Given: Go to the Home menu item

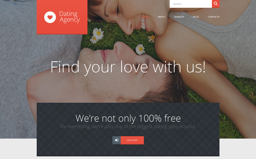Looking at the screenshot, I should click(145, 17).
